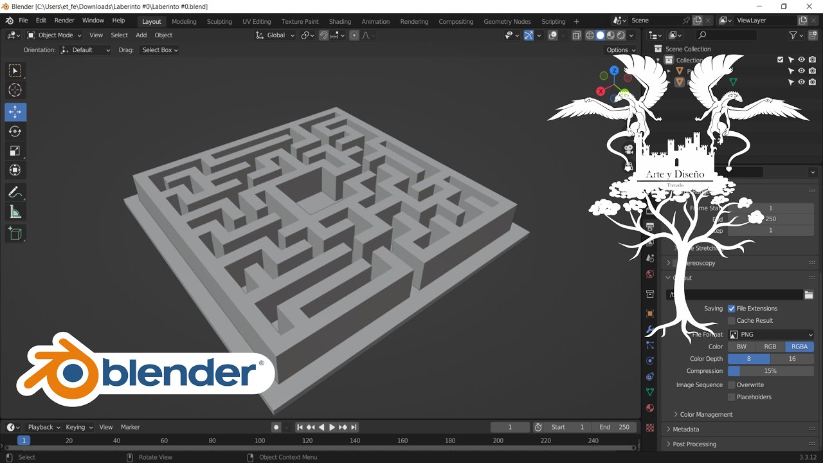Select the RGB color mode button

[770, 347]
